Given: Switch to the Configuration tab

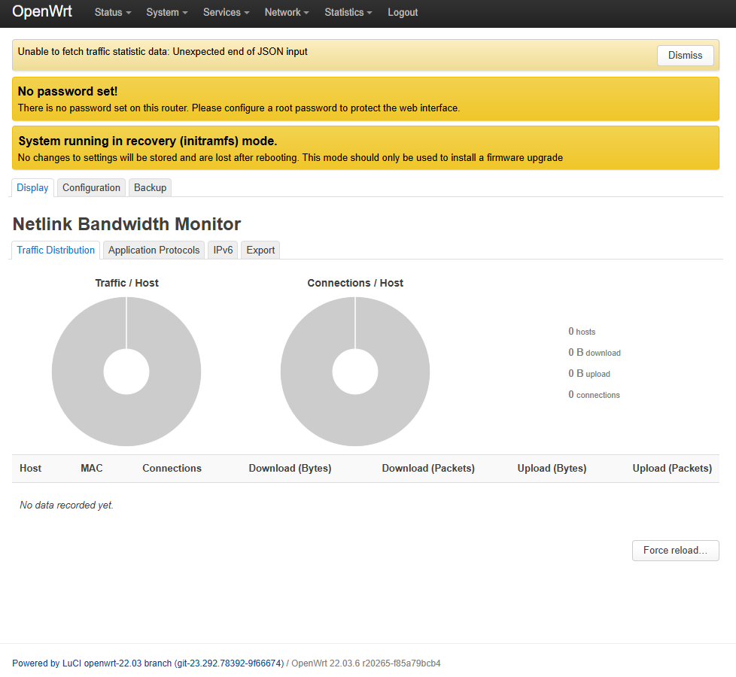Looking at the screenshot, I should click(x=91, y=188).
